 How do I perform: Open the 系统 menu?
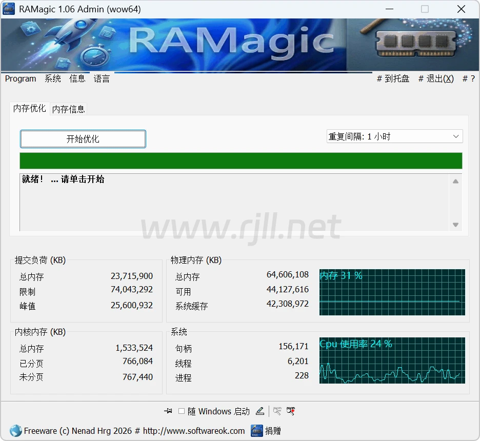[x=53, y=78]
